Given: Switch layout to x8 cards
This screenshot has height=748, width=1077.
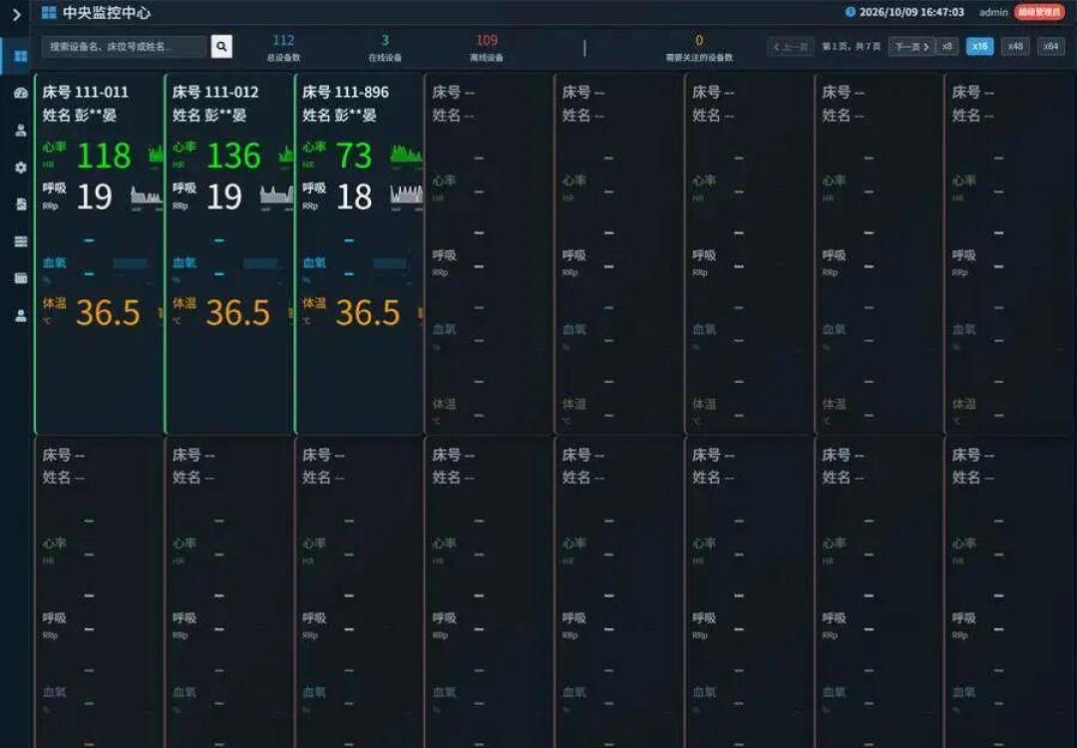Looking at the screenshot, I should (947, 46).
